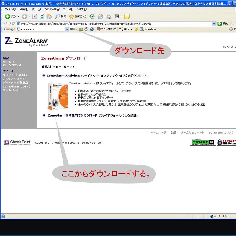This screenshot has width=236, height=236.
Task: Click the '推奨されるセキュリティ：' text
Action: 58,67
